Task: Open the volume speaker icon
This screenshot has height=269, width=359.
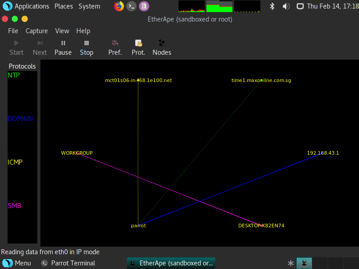Action: pos(286,6)
